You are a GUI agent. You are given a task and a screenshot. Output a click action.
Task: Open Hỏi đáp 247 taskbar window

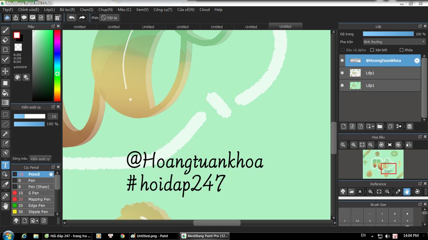coord(67,236)
